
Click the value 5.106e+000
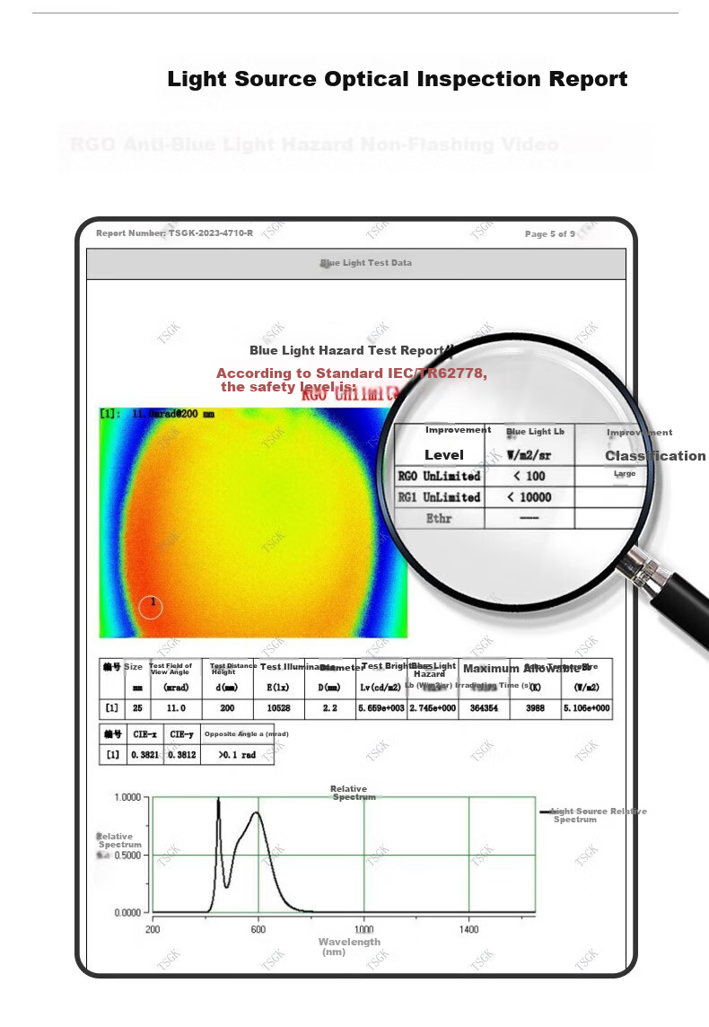tap(587, 708)
